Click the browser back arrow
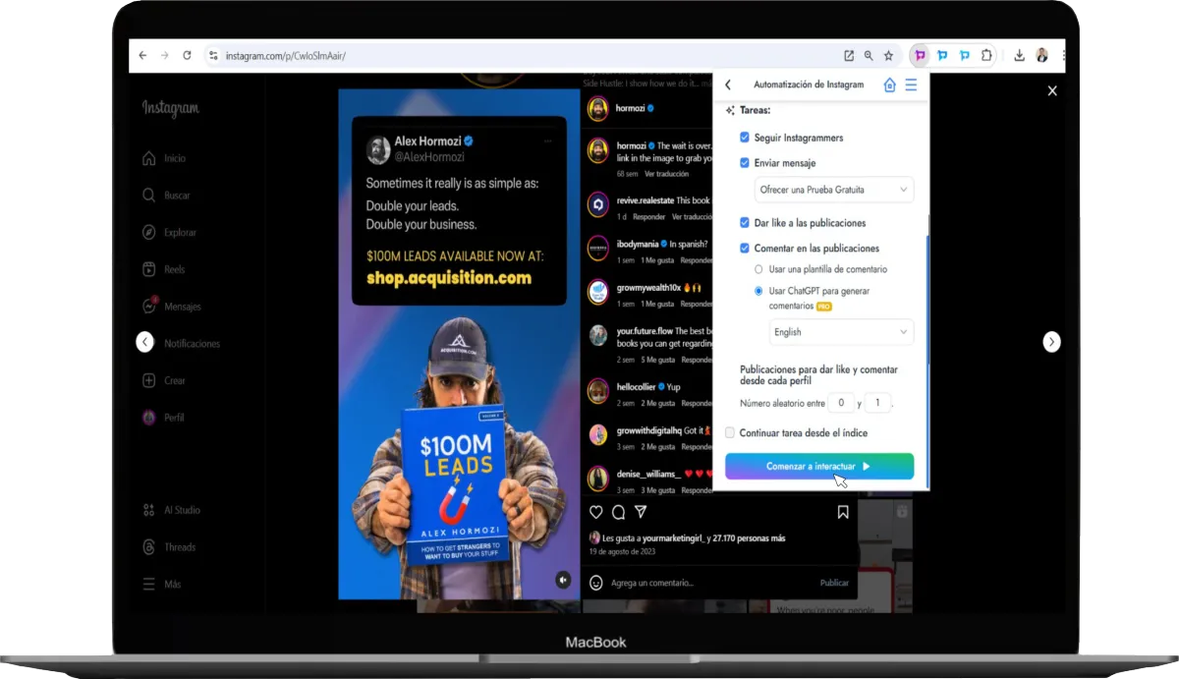 tap(142, 56)
